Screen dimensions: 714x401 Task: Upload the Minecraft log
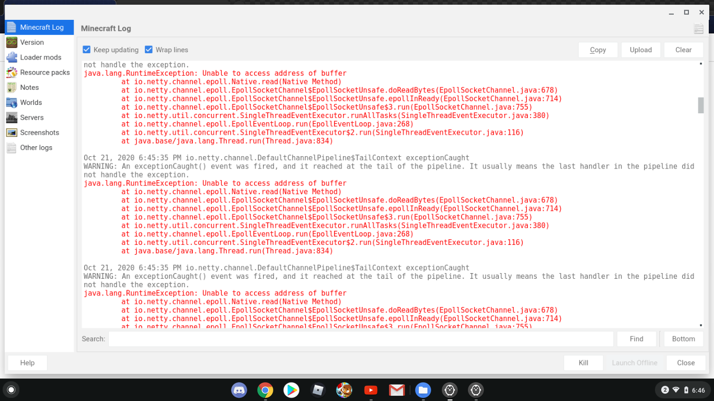640,49
